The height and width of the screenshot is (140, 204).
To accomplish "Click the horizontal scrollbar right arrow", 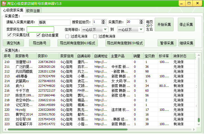I will 194,129.
